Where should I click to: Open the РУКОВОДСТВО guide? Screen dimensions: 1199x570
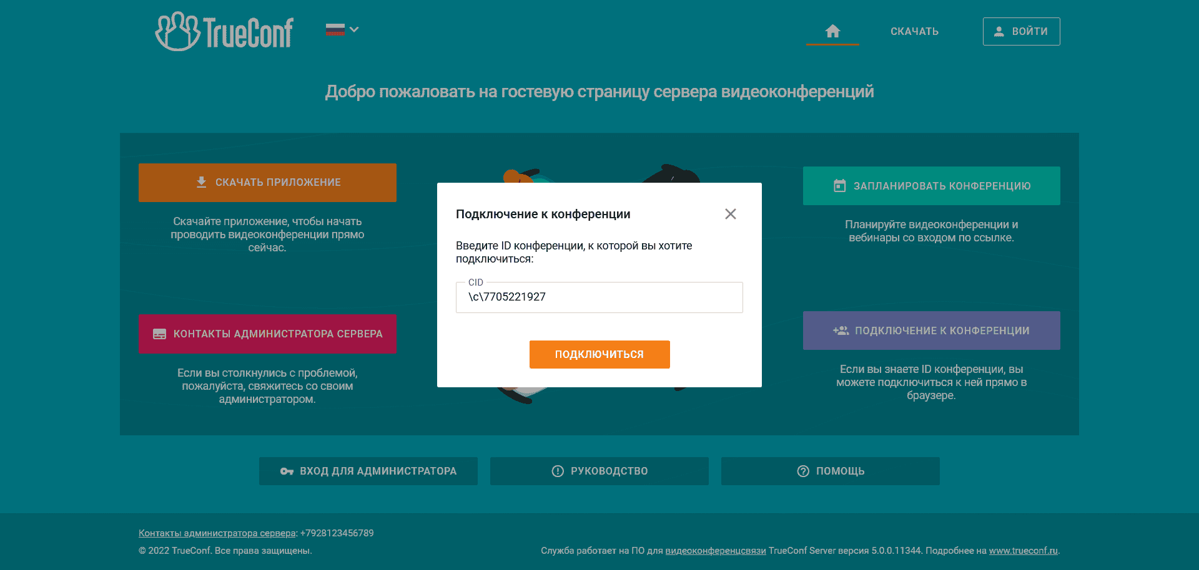click(x=599, y=471)
